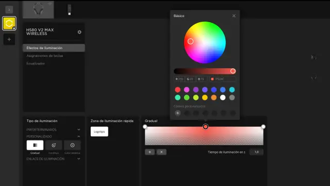Edit the R color value field

tap(179, 79)
